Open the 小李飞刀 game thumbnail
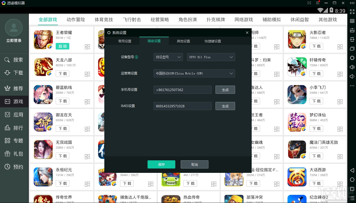 pos(297,95)
